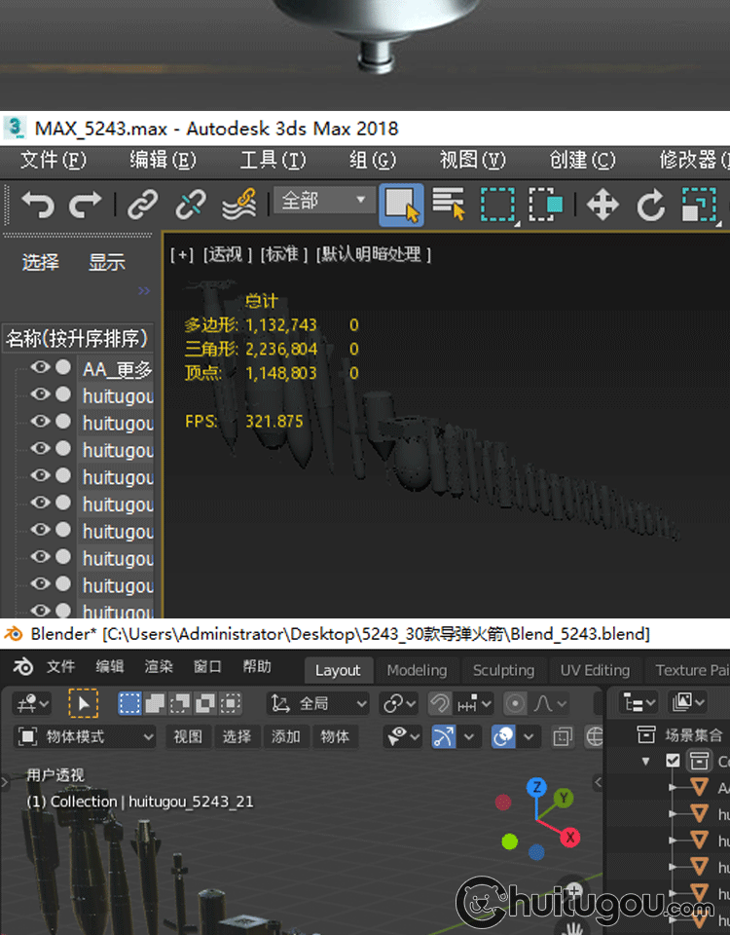Select the Unlink Selection tool in 3ds Max
This screenshot has width=730, height=935.
tap(191, 206)
